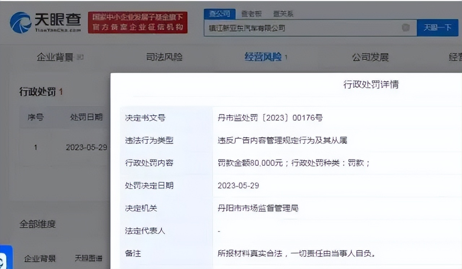The width and height of the screenshot is (462, 269).
Task: Click the 全部维度 dimensions panel
Action: [37, 224]
